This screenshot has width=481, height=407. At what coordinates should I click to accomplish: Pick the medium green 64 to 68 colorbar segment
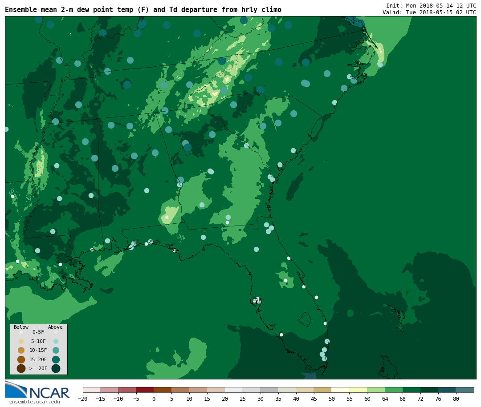pos(394,390)
